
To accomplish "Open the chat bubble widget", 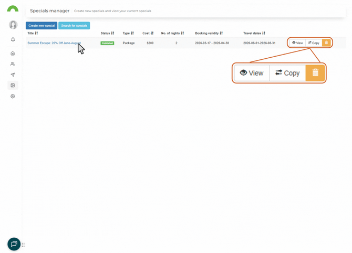I will [14, 244].
